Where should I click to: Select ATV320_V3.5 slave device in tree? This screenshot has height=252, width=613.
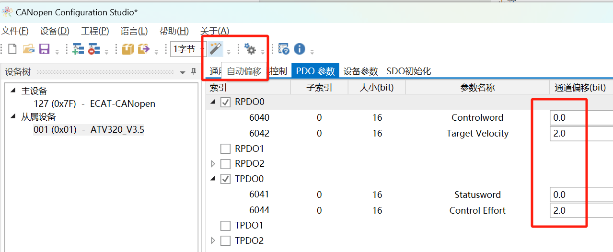pos(89,129)
